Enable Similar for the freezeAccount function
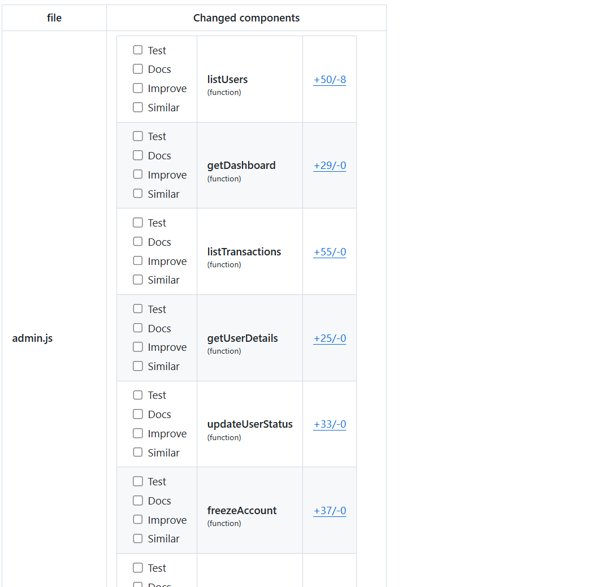This screenshot has height=587, width=610. pos(137,538)
